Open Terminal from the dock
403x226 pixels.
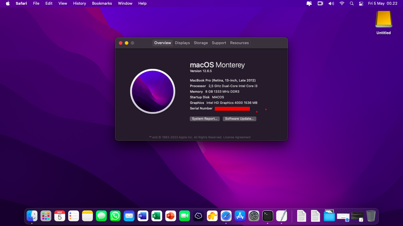click(x=268, y=216)
